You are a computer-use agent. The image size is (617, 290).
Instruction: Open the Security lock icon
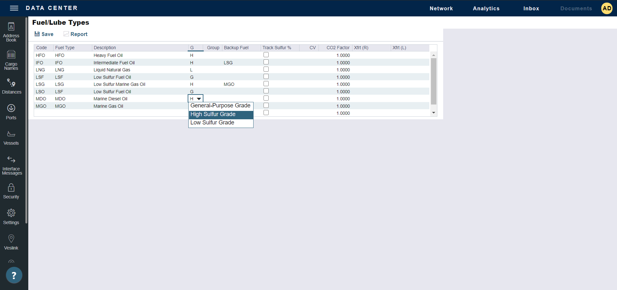click(x=11, y=188)
